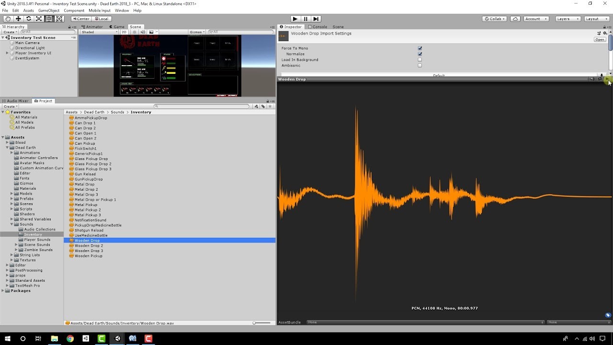
Task: Open the cloud services panel
Action: [x=515, y=19]
